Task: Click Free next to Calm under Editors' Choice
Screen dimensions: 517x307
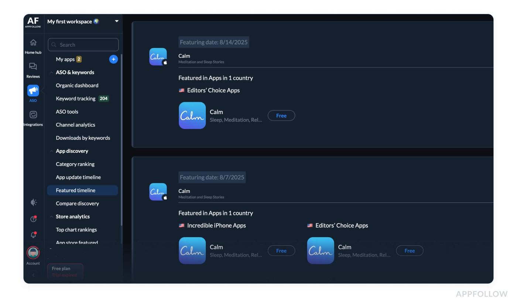Action: (281, 115)
